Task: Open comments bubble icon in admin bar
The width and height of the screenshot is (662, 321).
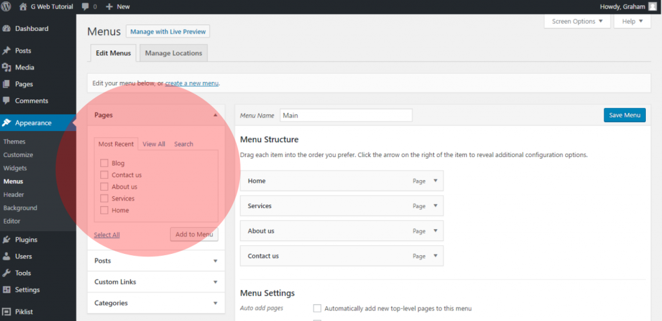Action: coord(86,6)
